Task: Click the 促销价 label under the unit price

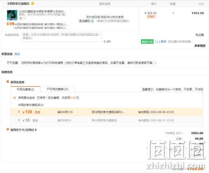Action: (x=151, y=17)
